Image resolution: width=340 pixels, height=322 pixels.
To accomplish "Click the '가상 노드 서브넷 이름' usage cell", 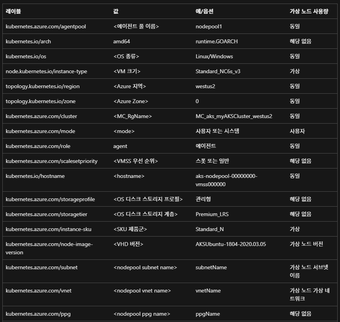I will [309, 271].
